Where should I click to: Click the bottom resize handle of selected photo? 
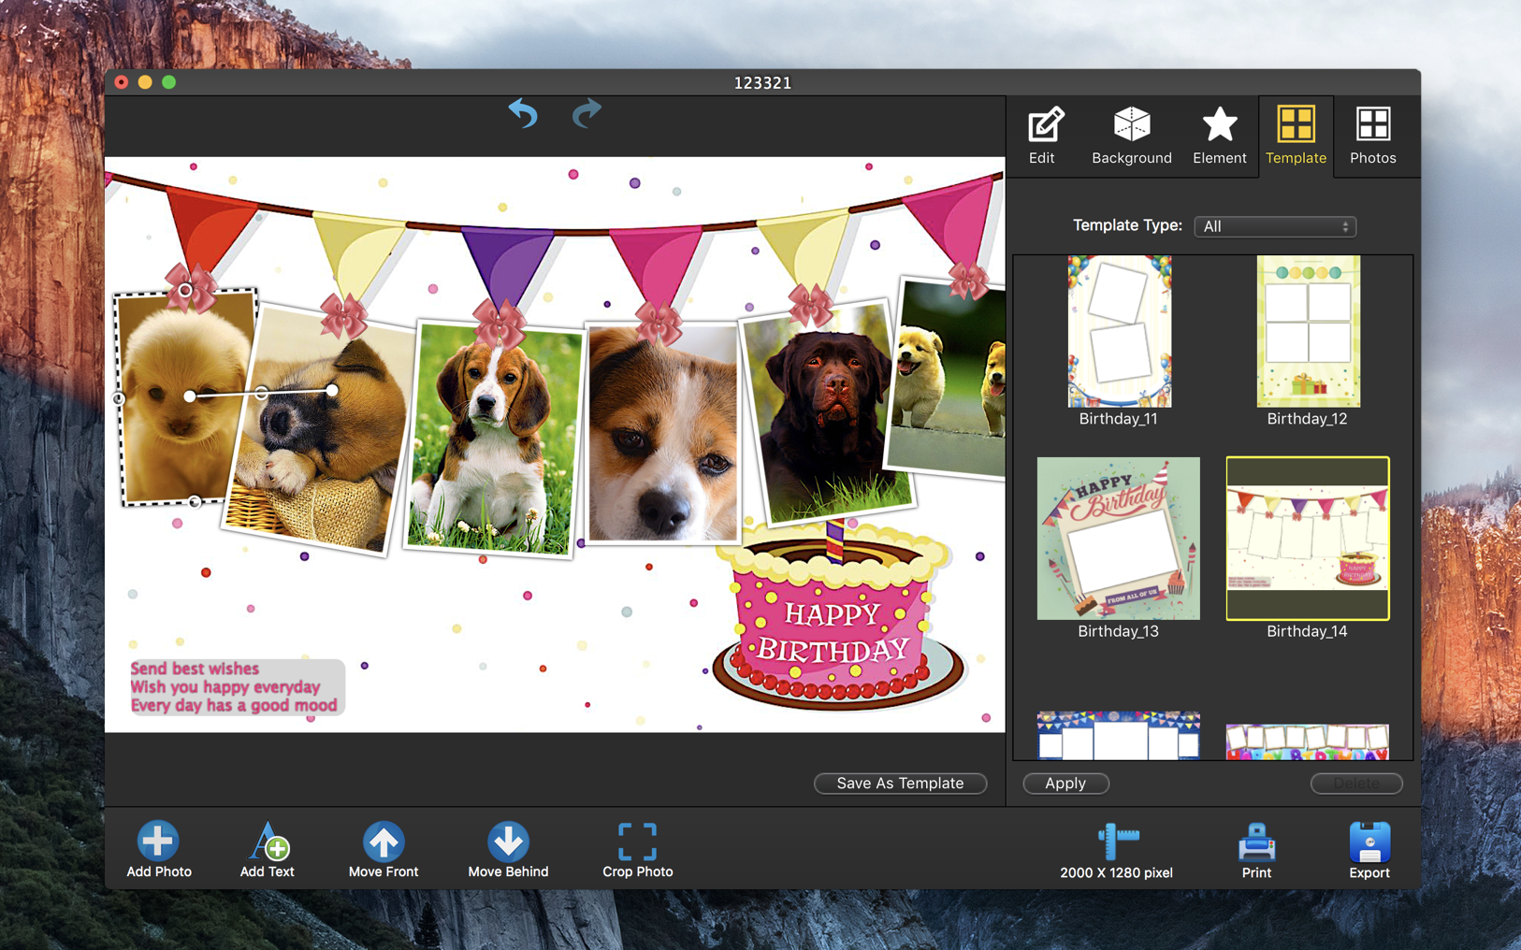(195, 502)
